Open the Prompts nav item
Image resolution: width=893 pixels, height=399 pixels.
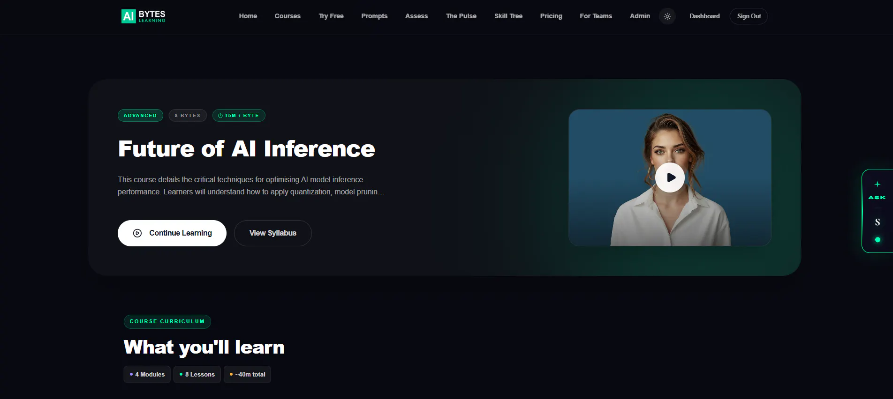374,16
